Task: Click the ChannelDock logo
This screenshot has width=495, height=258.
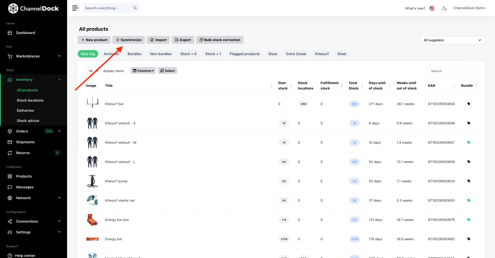Action: tap(33, 9)
